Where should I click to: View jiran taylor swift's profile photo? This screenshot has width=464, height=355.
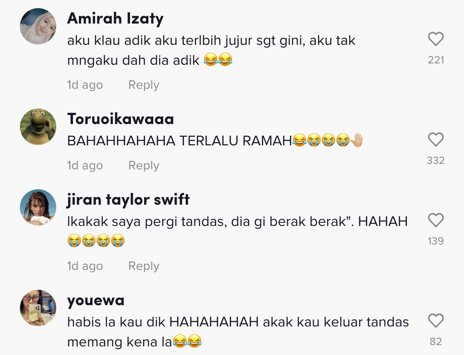[38, 207]
